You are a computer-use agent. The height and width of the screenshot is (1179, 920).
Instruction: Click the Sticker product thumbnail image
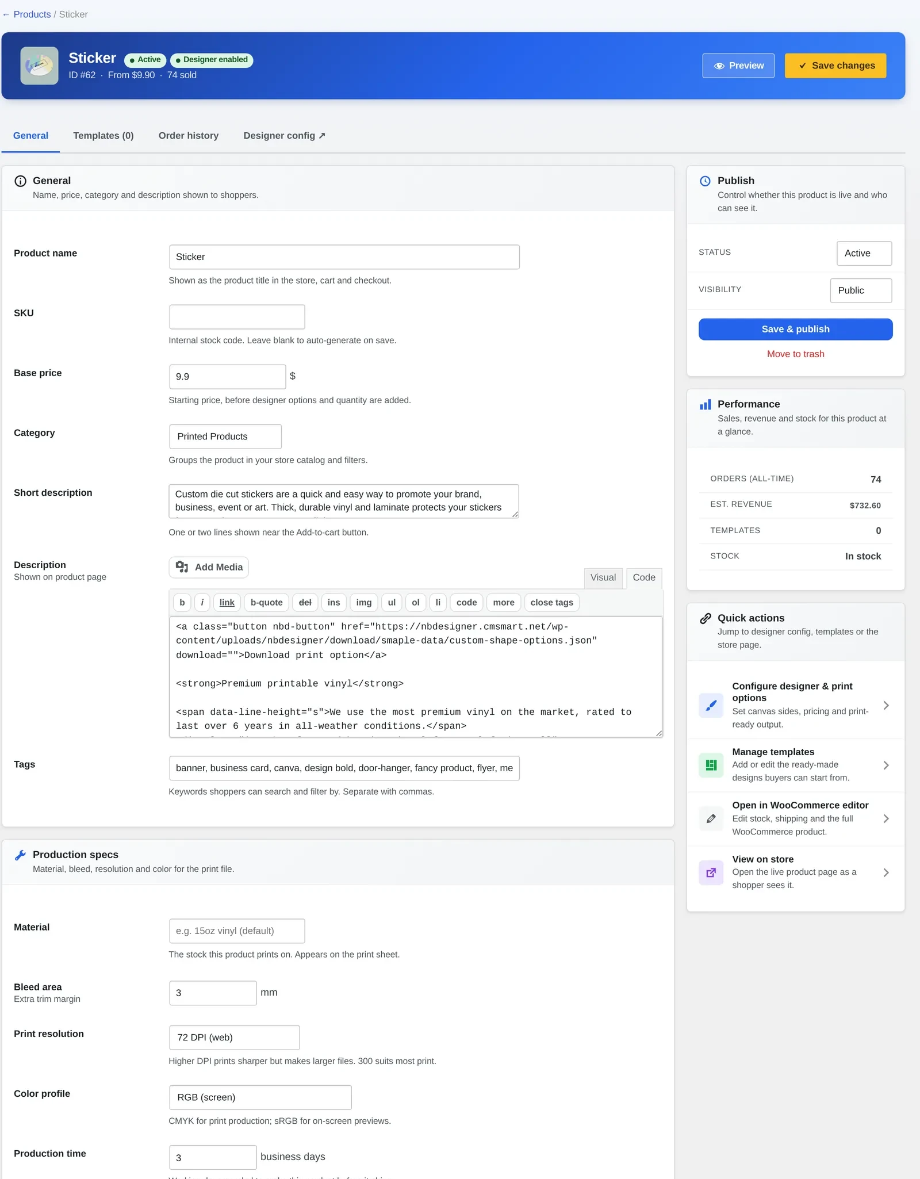click(39, 66)
